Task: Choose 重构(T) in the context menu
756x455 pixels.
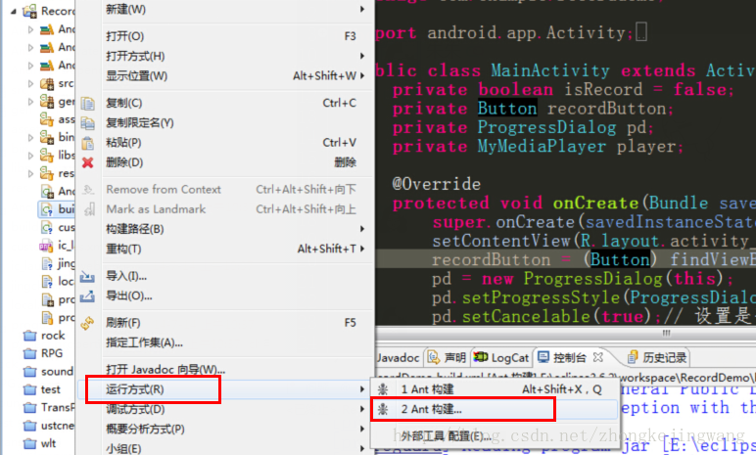Action: (224, 249)
